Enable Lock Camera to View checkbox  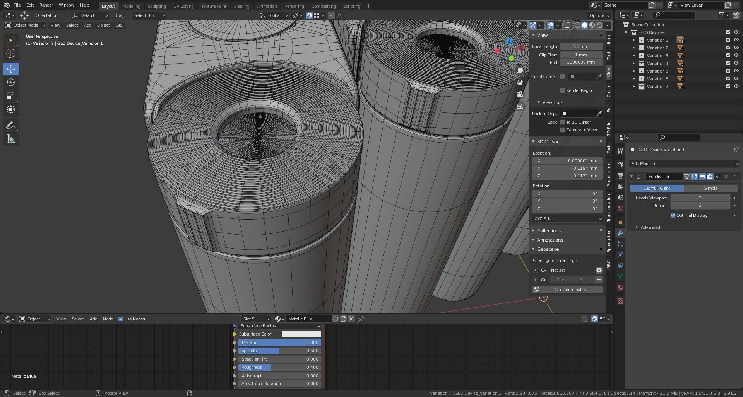[x=563, y=130]
